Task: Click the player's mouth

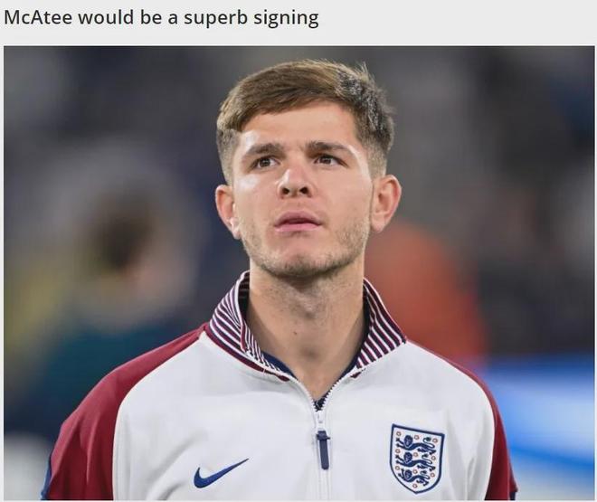Action: 298,222
